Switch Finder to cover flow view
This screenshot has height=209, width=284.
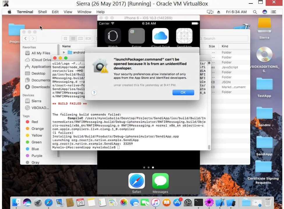[88, 38]
